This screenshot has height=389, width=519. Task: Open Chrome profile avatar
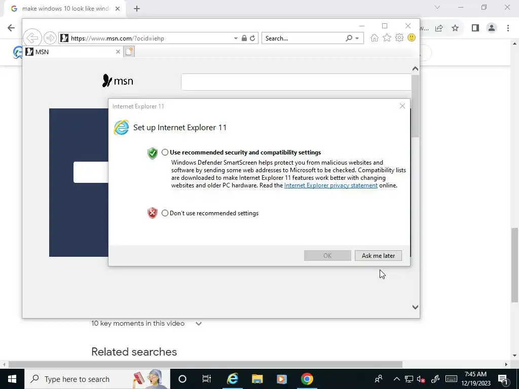[492, 28]
